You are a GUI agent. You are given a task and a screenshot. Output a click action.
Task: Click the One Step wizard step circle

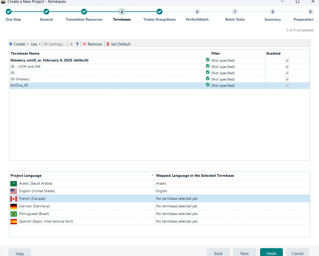9,12
